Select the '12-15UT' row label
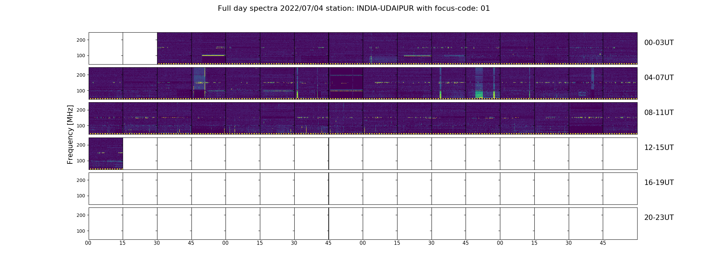The height and width of the screenshot is (269, 708). click(659, 148)
